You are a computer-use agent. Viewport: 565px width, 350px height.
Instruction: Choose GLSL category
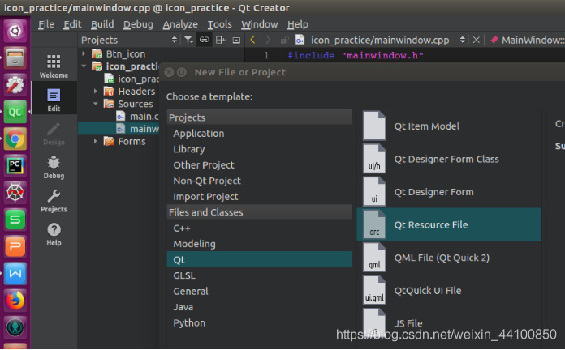[x=259, y=275]
